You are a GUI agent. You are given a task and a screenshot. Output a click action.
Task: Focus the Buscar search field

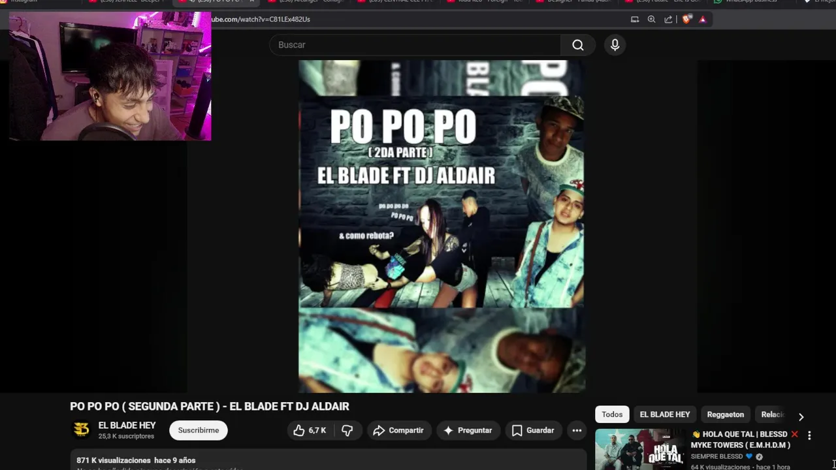coord(415,45)
